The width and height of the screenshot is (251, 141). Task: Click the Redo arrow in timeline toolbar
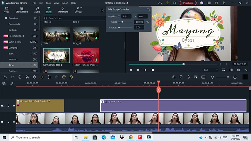click(x=12, y=77)
